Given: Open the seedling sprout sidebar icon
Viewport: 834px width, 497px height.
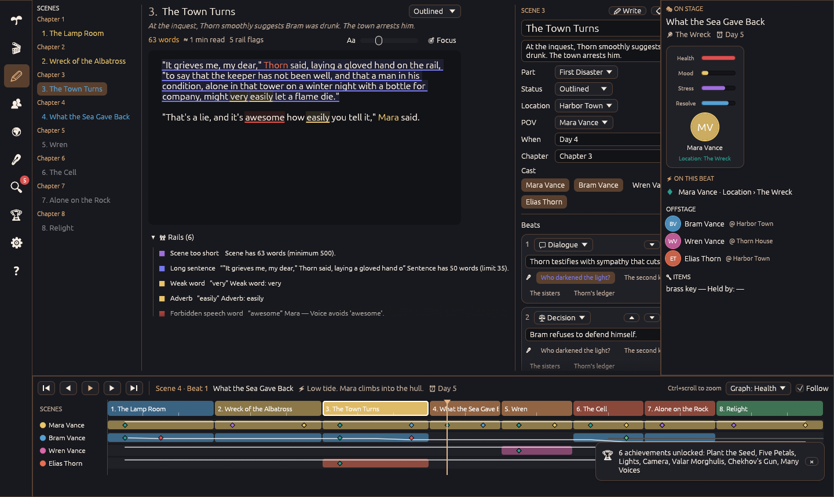Looking at the screenshot, I should [x=16, y=20].
